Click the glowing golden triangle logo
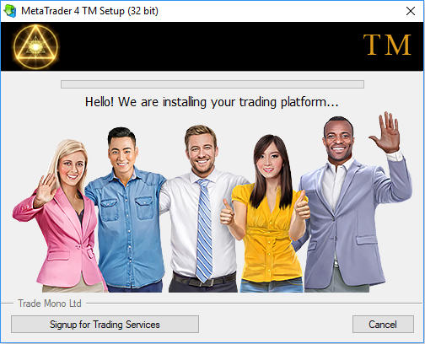 click(x=35, y=46)
